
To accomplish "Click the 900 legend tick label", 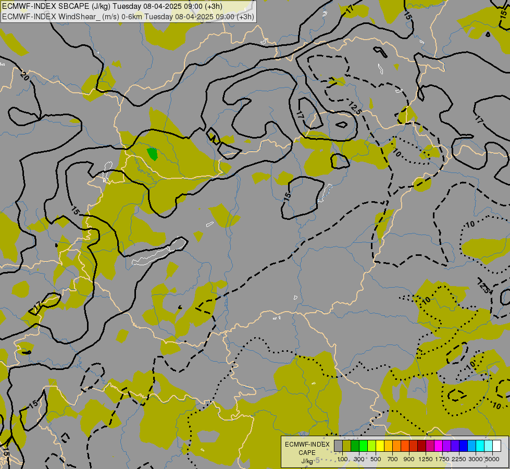I will click(x=409, y=459).
